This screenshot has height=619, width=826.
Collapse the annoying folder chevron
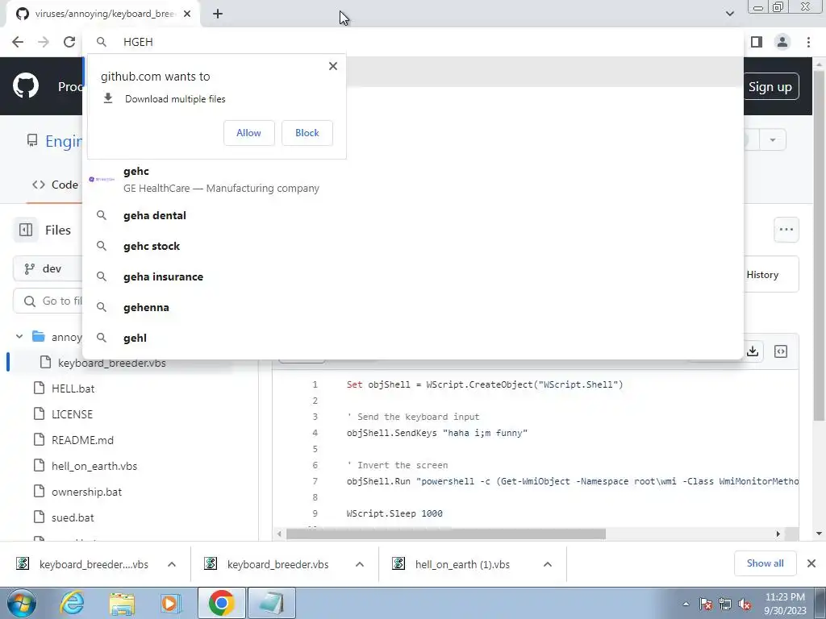coord(19,336)
